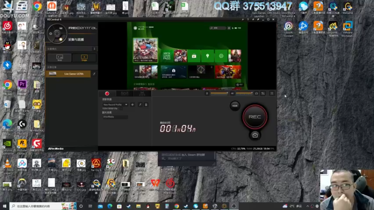
Task: Open Ubisoft Connect desktop shortcut
Action: click(x=288, y=29)
